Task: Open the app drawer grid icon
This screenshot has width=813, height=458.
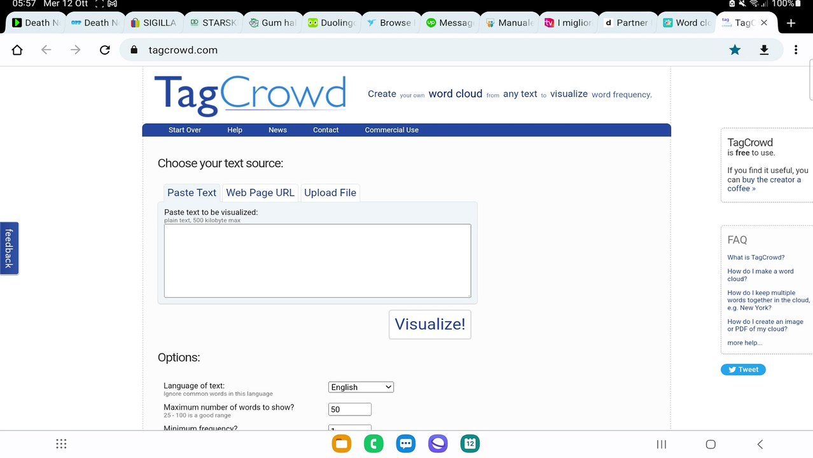Action: click(x=61, y=444)
